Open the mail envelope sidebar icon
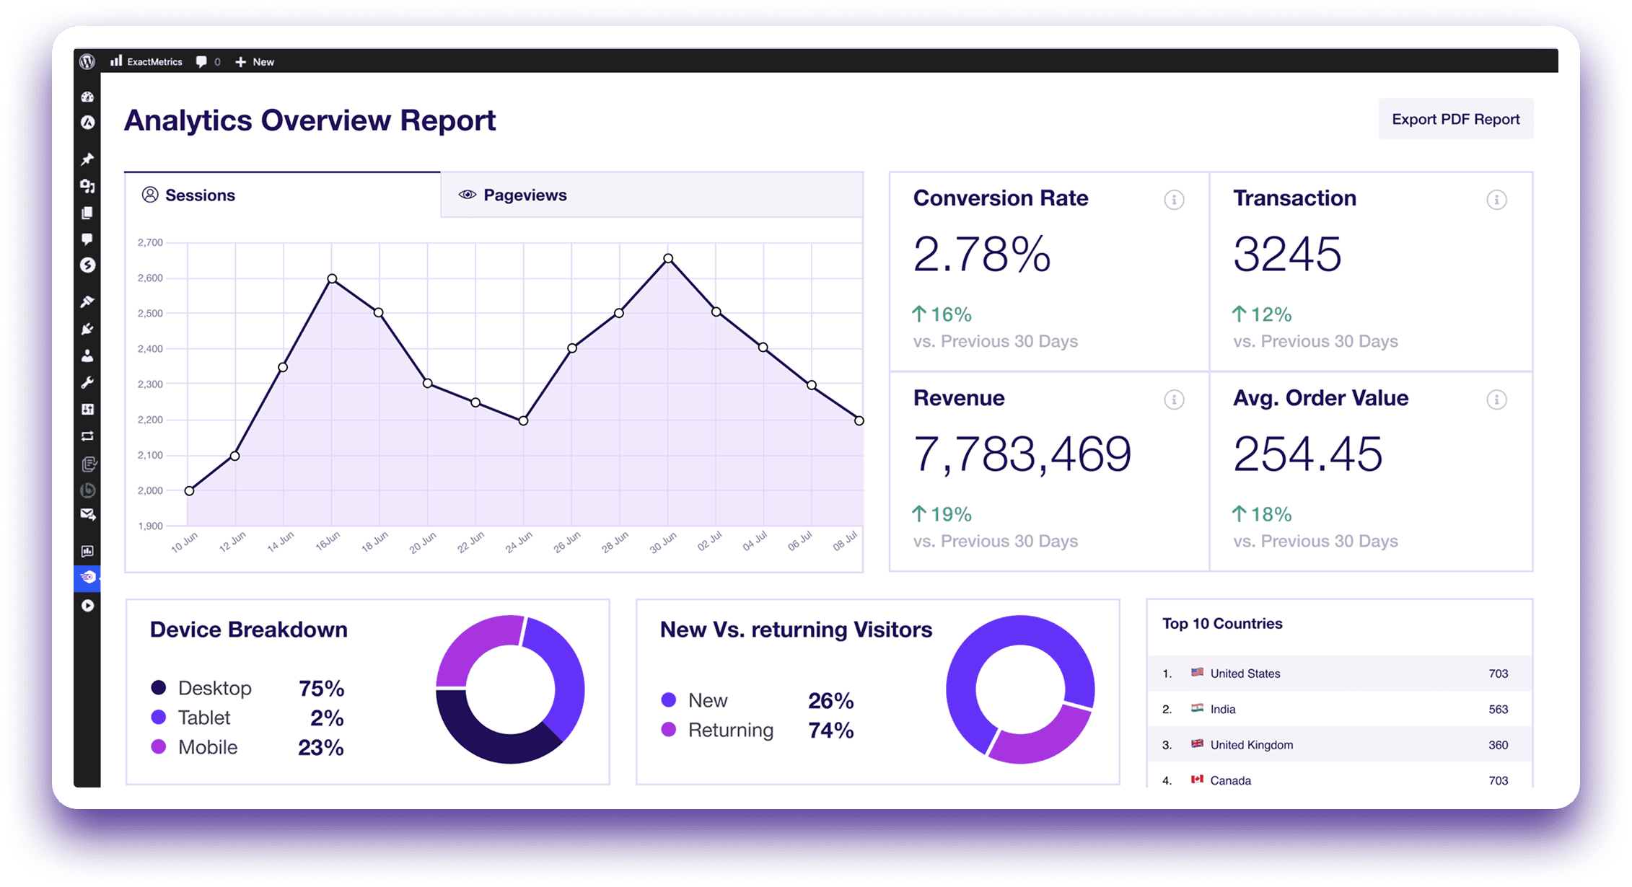 [87, 514]
